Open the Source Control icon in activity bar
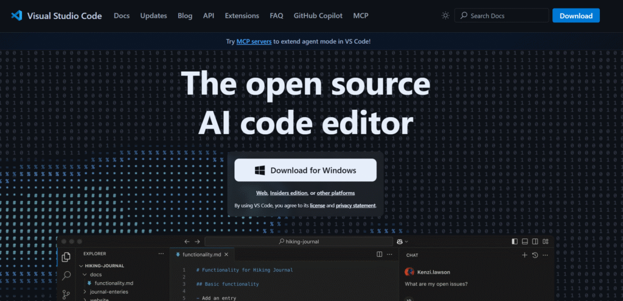The image size is (623, 301). [x=66, y=294]
